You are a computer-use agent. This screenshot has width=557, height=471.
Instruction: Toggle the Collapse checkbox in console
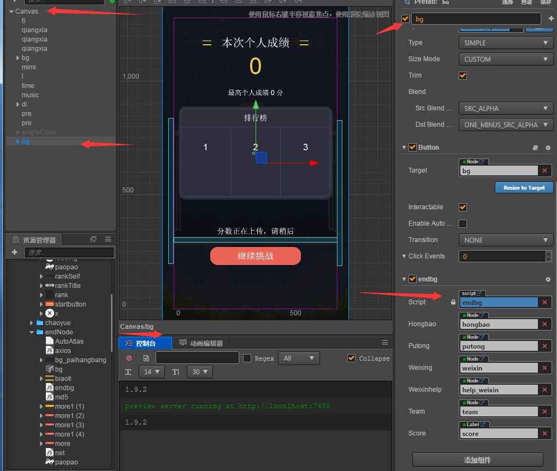coord(351,358)
